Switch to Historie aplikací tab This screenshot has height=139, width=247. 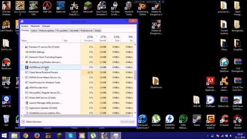pos(47,31)
